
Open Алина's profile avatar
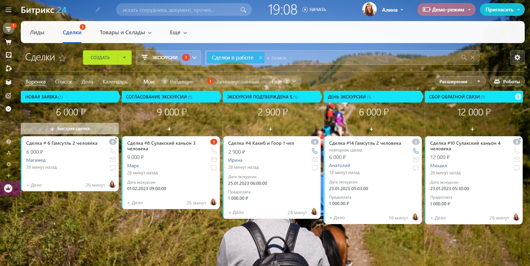(369, 10)
